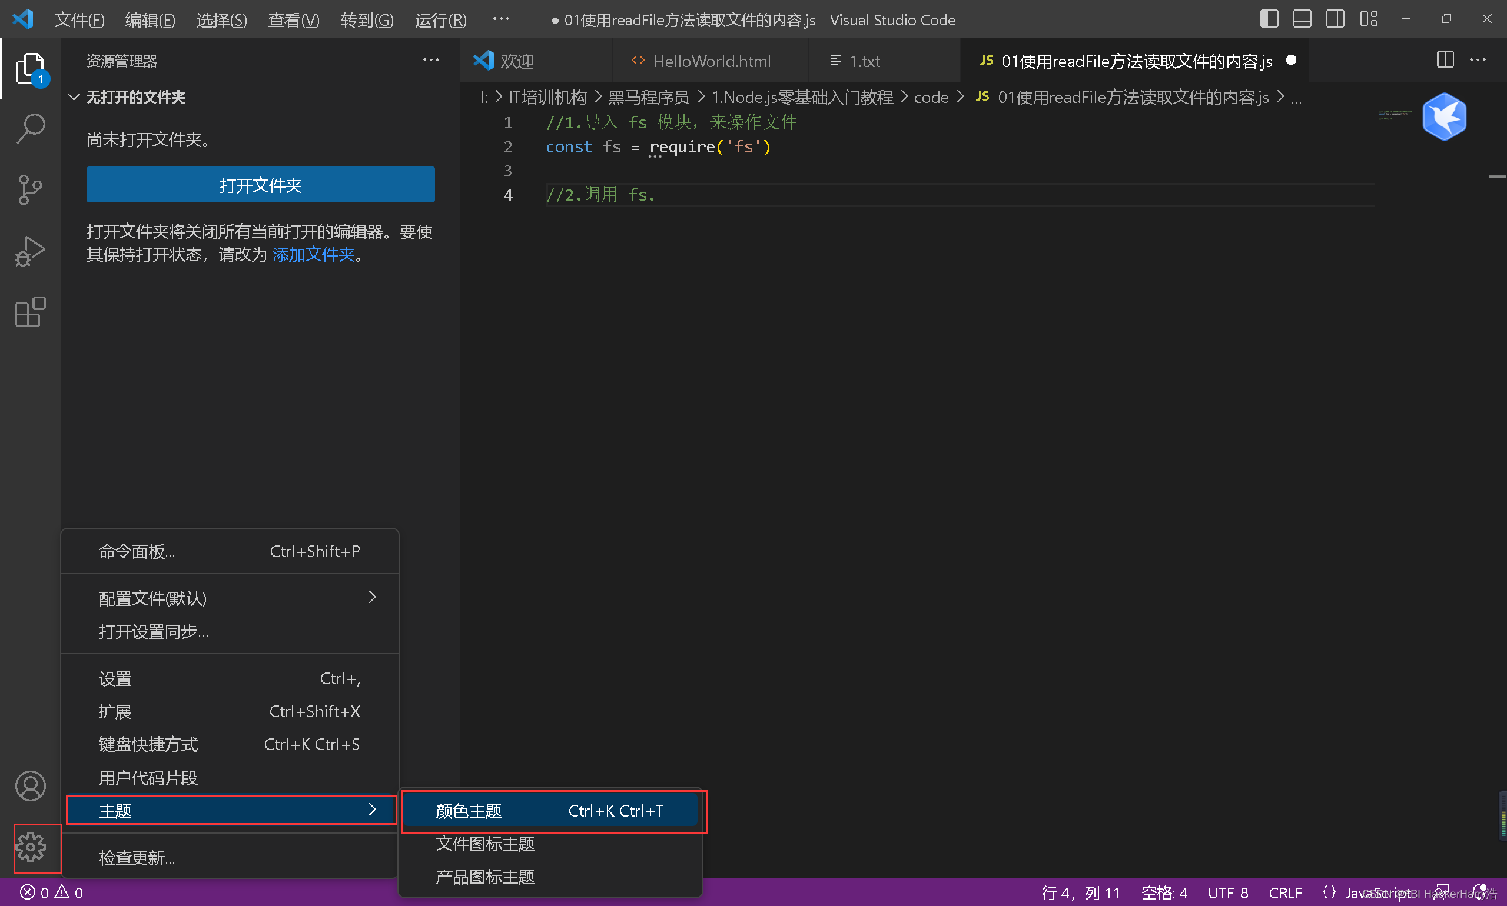Viewport: 1507px width, 906px height.
Task: Click the Accounts icon in activity bar
Action: [x=31, y=786]
